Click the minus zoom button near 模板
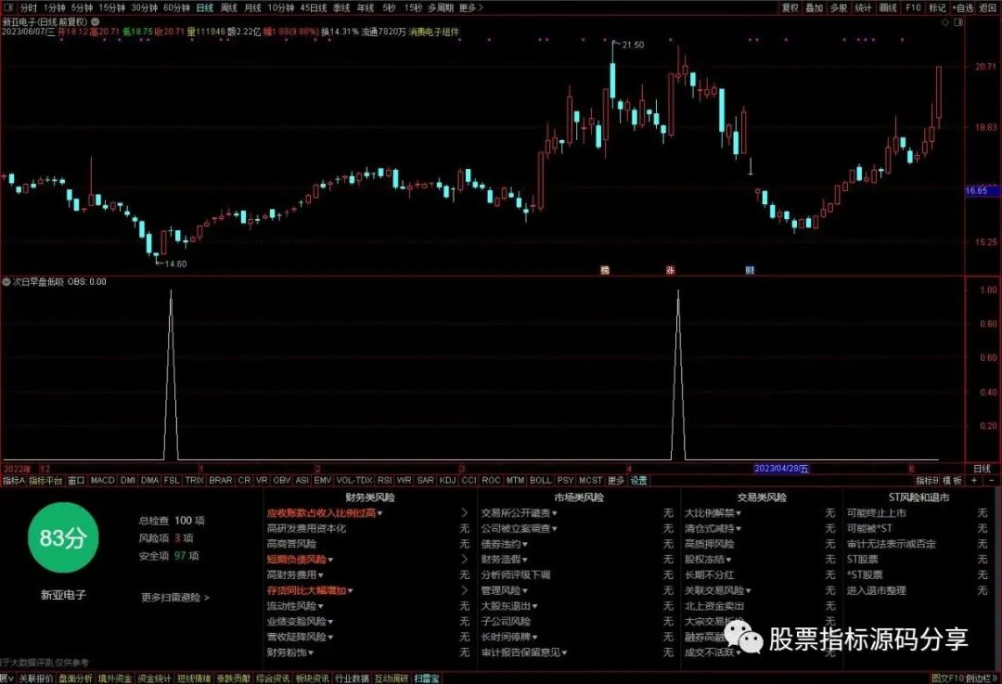Viewport: 1002px width, 684px height. pyautogui.click(x=991, y=480)
